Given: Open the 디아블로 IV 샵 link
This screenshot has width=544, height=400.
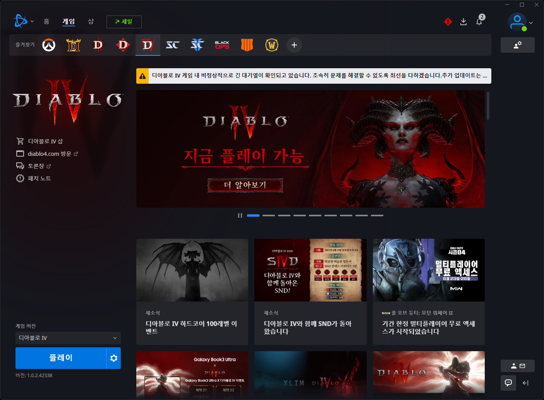Looking at the screenshot, I should 39,141.
